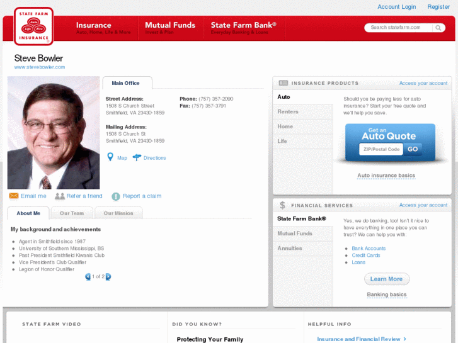
Task: Click the Search statefarm.com field
Action: pos(399,28)
